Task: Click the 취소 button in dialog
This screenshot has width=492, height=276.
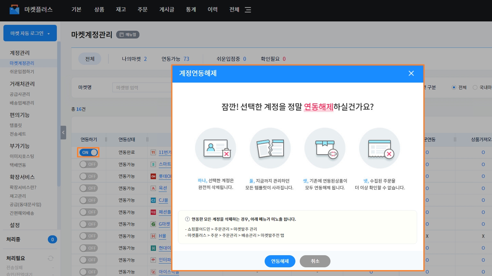Action: point(315,261)
